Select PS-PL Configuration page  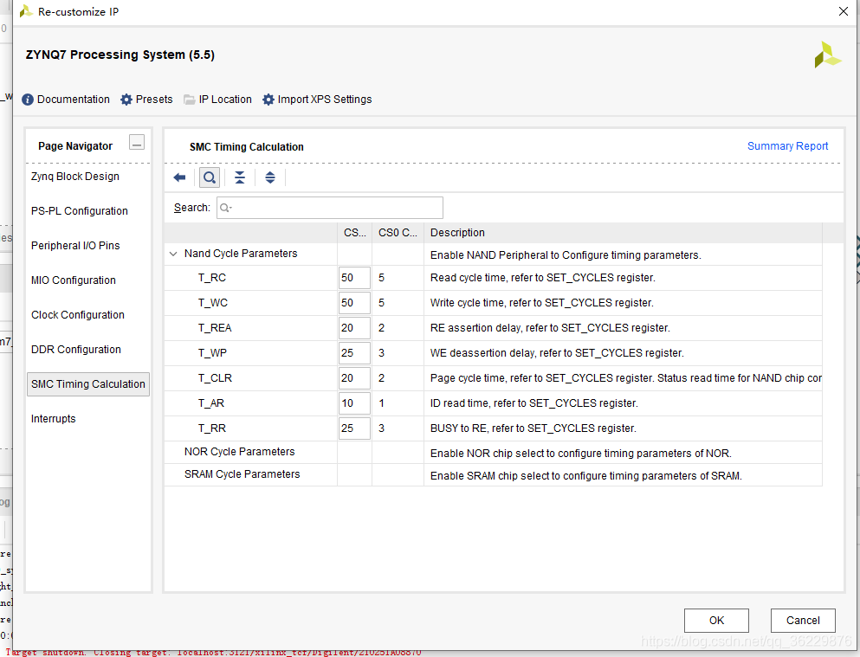pos(80,211)
